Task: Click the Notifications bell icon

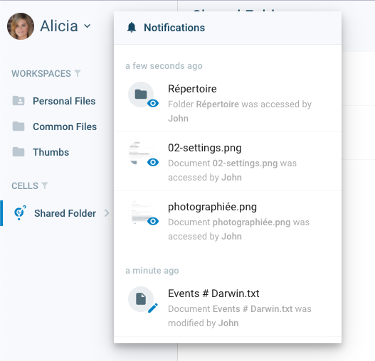Action: coord(132,28)
